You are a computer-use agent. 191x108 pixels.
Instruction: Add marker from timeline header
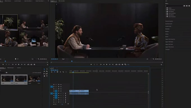coord(60,72)
